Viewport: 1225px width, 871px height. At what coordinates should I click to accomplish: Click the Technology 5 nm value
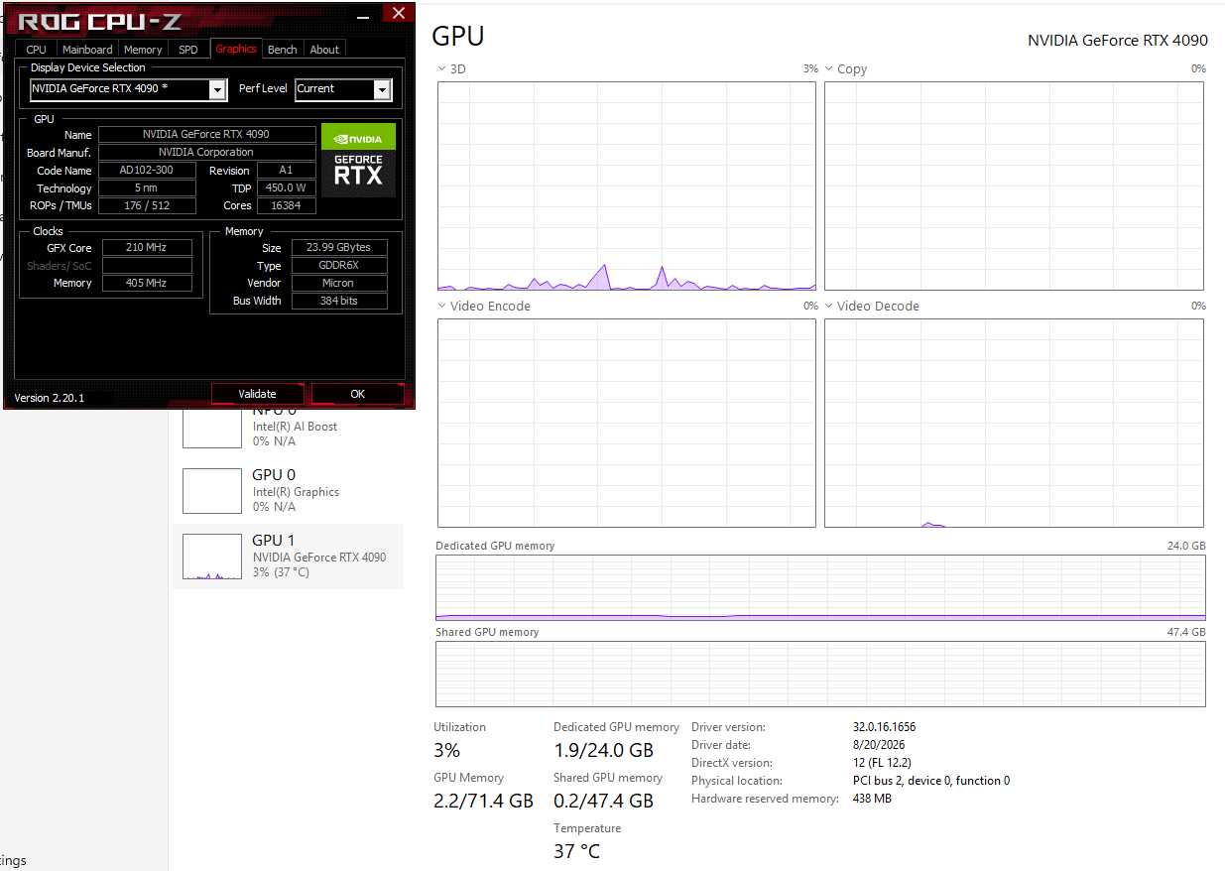[x=147, y=187]
